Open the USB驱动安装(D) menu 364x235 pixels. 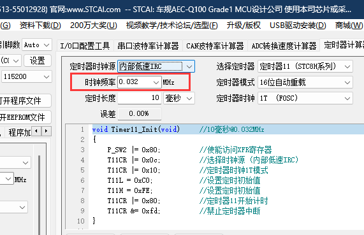pyautogui.click(x=298, y=25)
